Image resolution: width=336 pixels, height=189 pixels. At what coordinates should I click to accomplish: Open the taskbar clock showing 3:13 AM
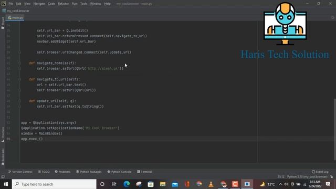point(314,184)
